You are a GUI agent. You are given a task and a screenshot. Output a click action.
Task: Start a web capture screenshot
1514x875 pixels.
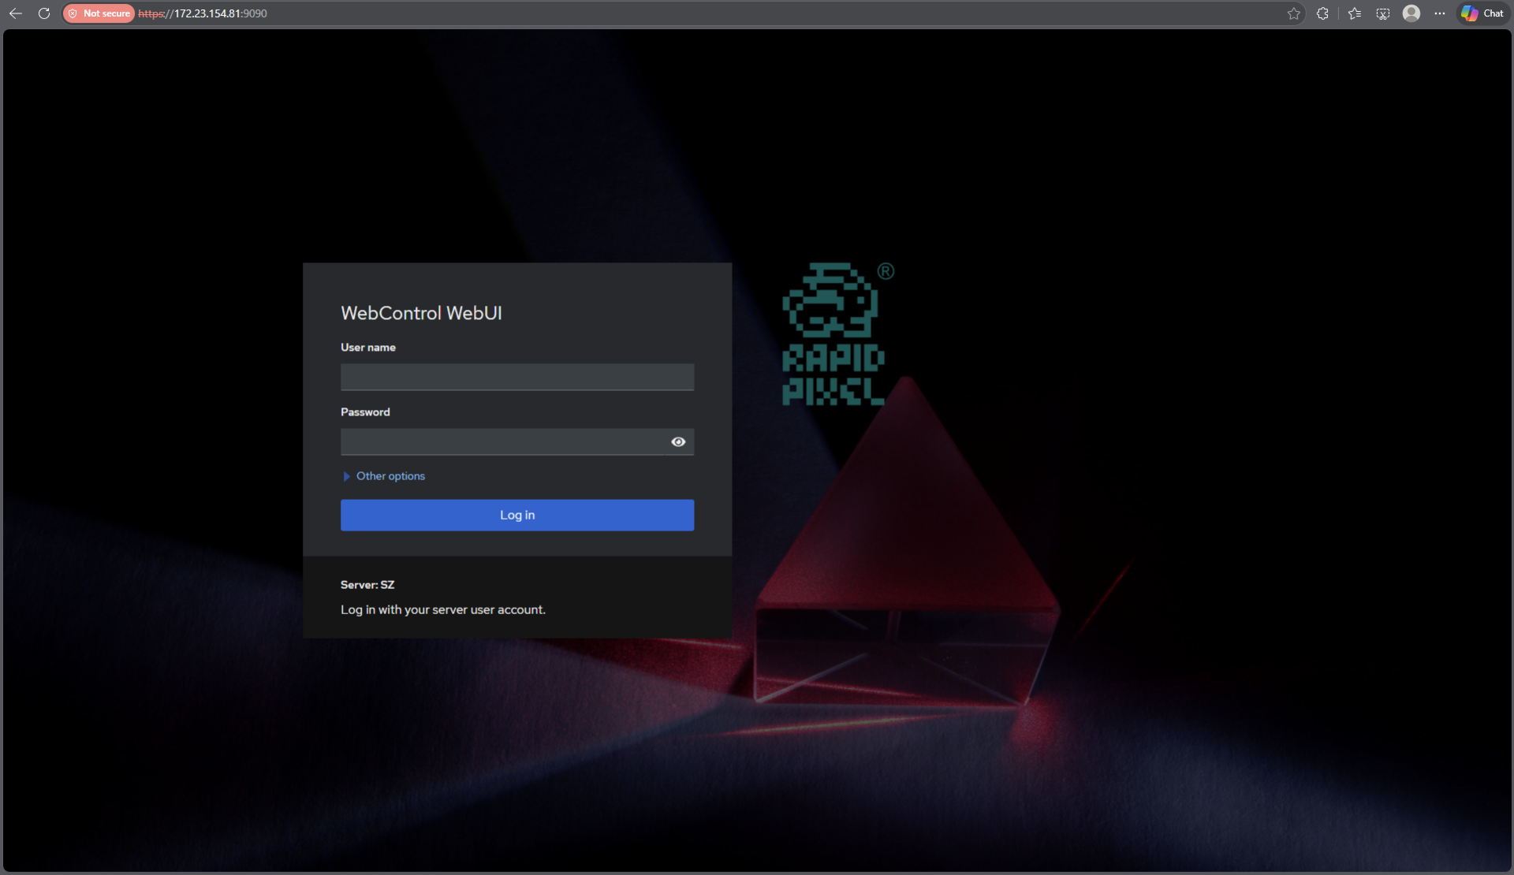pyautogui.click(x=1382, y=13)
